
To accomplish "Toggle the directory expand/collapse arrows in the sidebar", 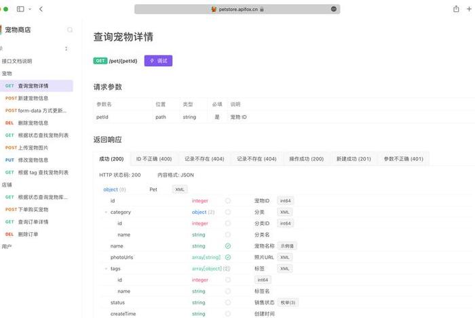I will 66,49.
